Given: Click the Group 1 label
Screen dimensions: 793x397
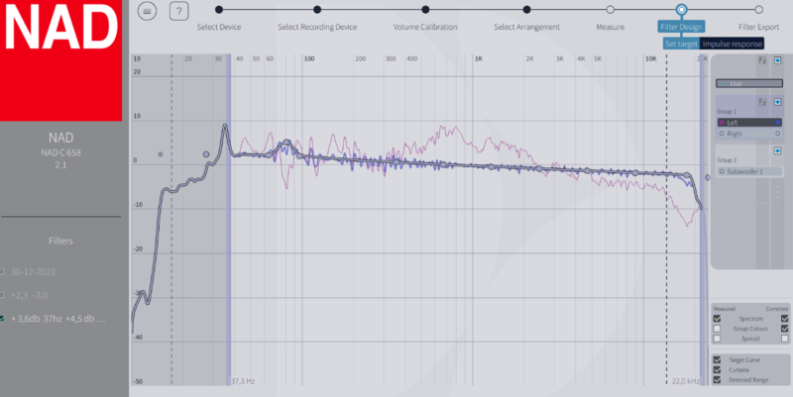Looking at the screenshot, I should pos(727,111).
